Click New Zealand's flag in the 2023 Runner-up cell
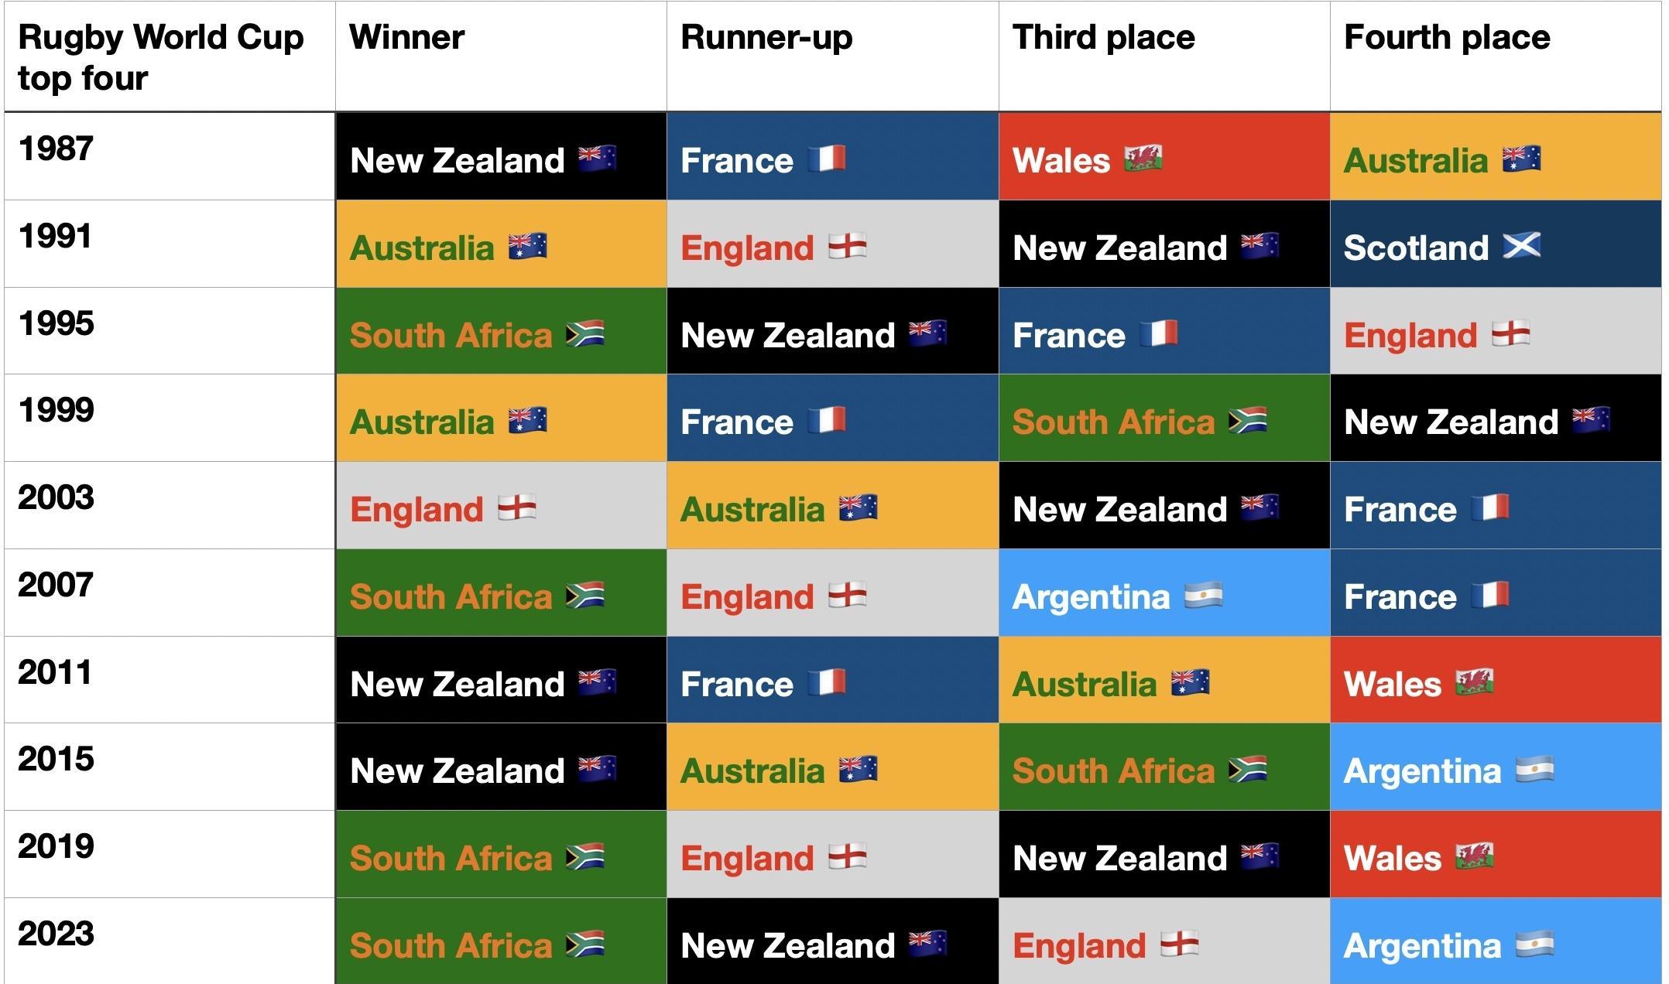This screenshot has width=1669, height=984. pyautogui.click(x=927, y=944)
